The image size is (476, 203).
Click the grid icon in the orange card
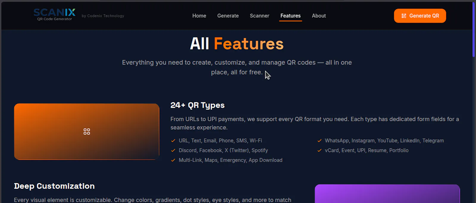point(87,132)
